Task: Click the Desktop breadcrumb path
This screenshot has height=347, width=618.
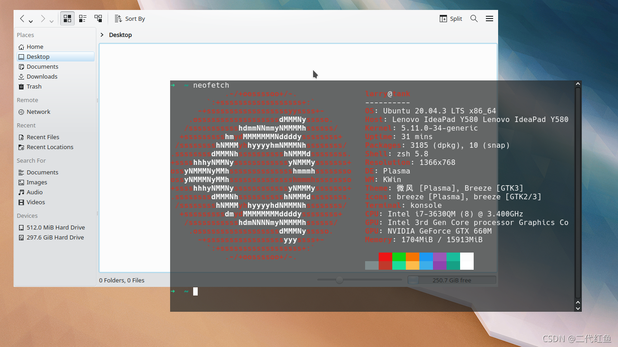Action: [x=120, y=35]
